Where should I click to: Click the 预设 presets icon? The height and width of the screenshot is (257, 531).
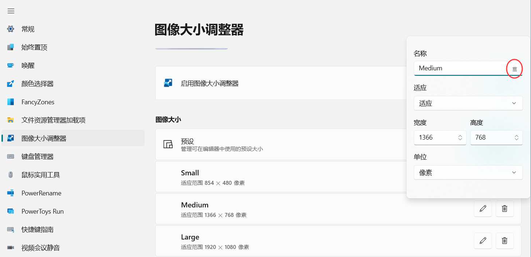pos(168,144)
